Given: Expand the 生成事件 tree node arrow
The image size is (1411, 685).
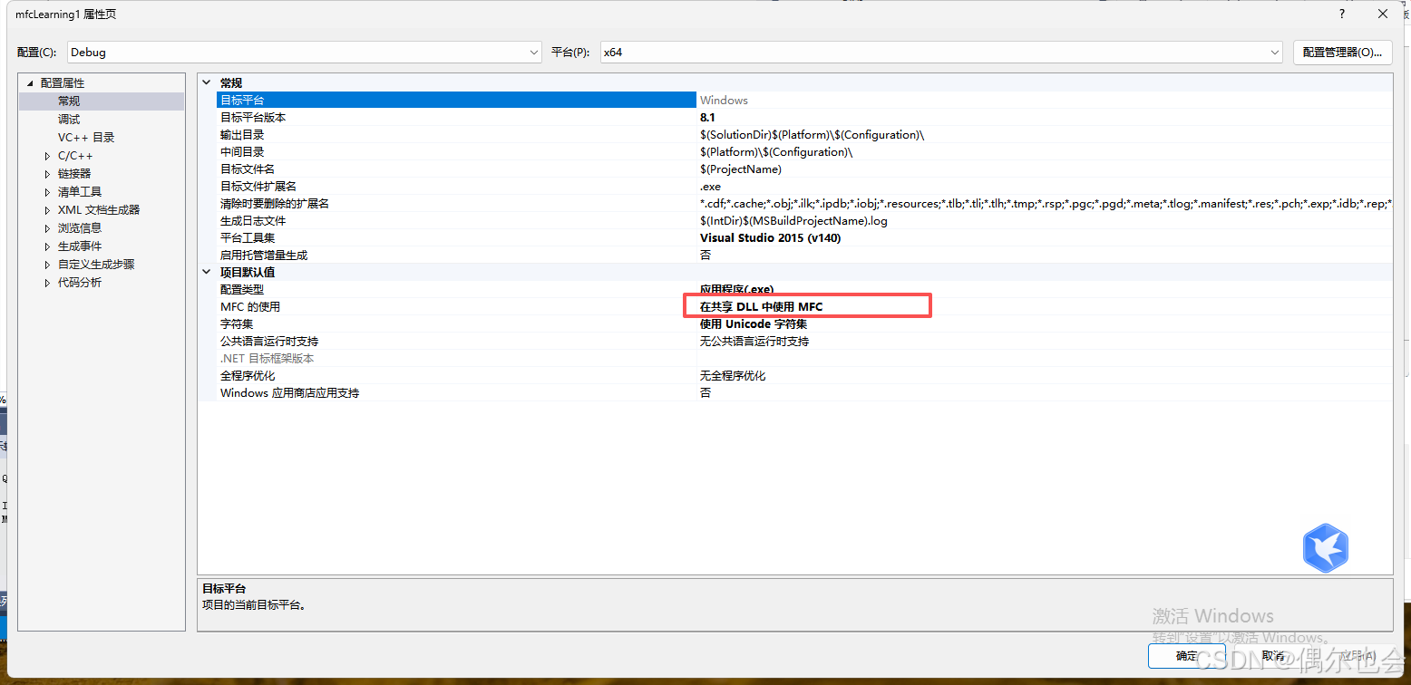Looking at the screenshot, I should [x=47, y=246].
